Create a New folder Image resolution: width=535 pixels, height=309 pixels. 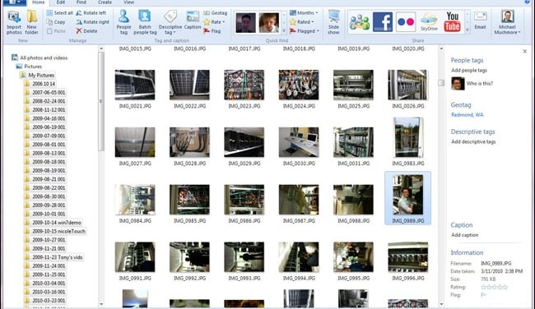32,22
